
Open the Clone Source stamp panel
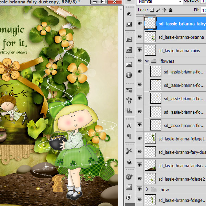point(129,111)
